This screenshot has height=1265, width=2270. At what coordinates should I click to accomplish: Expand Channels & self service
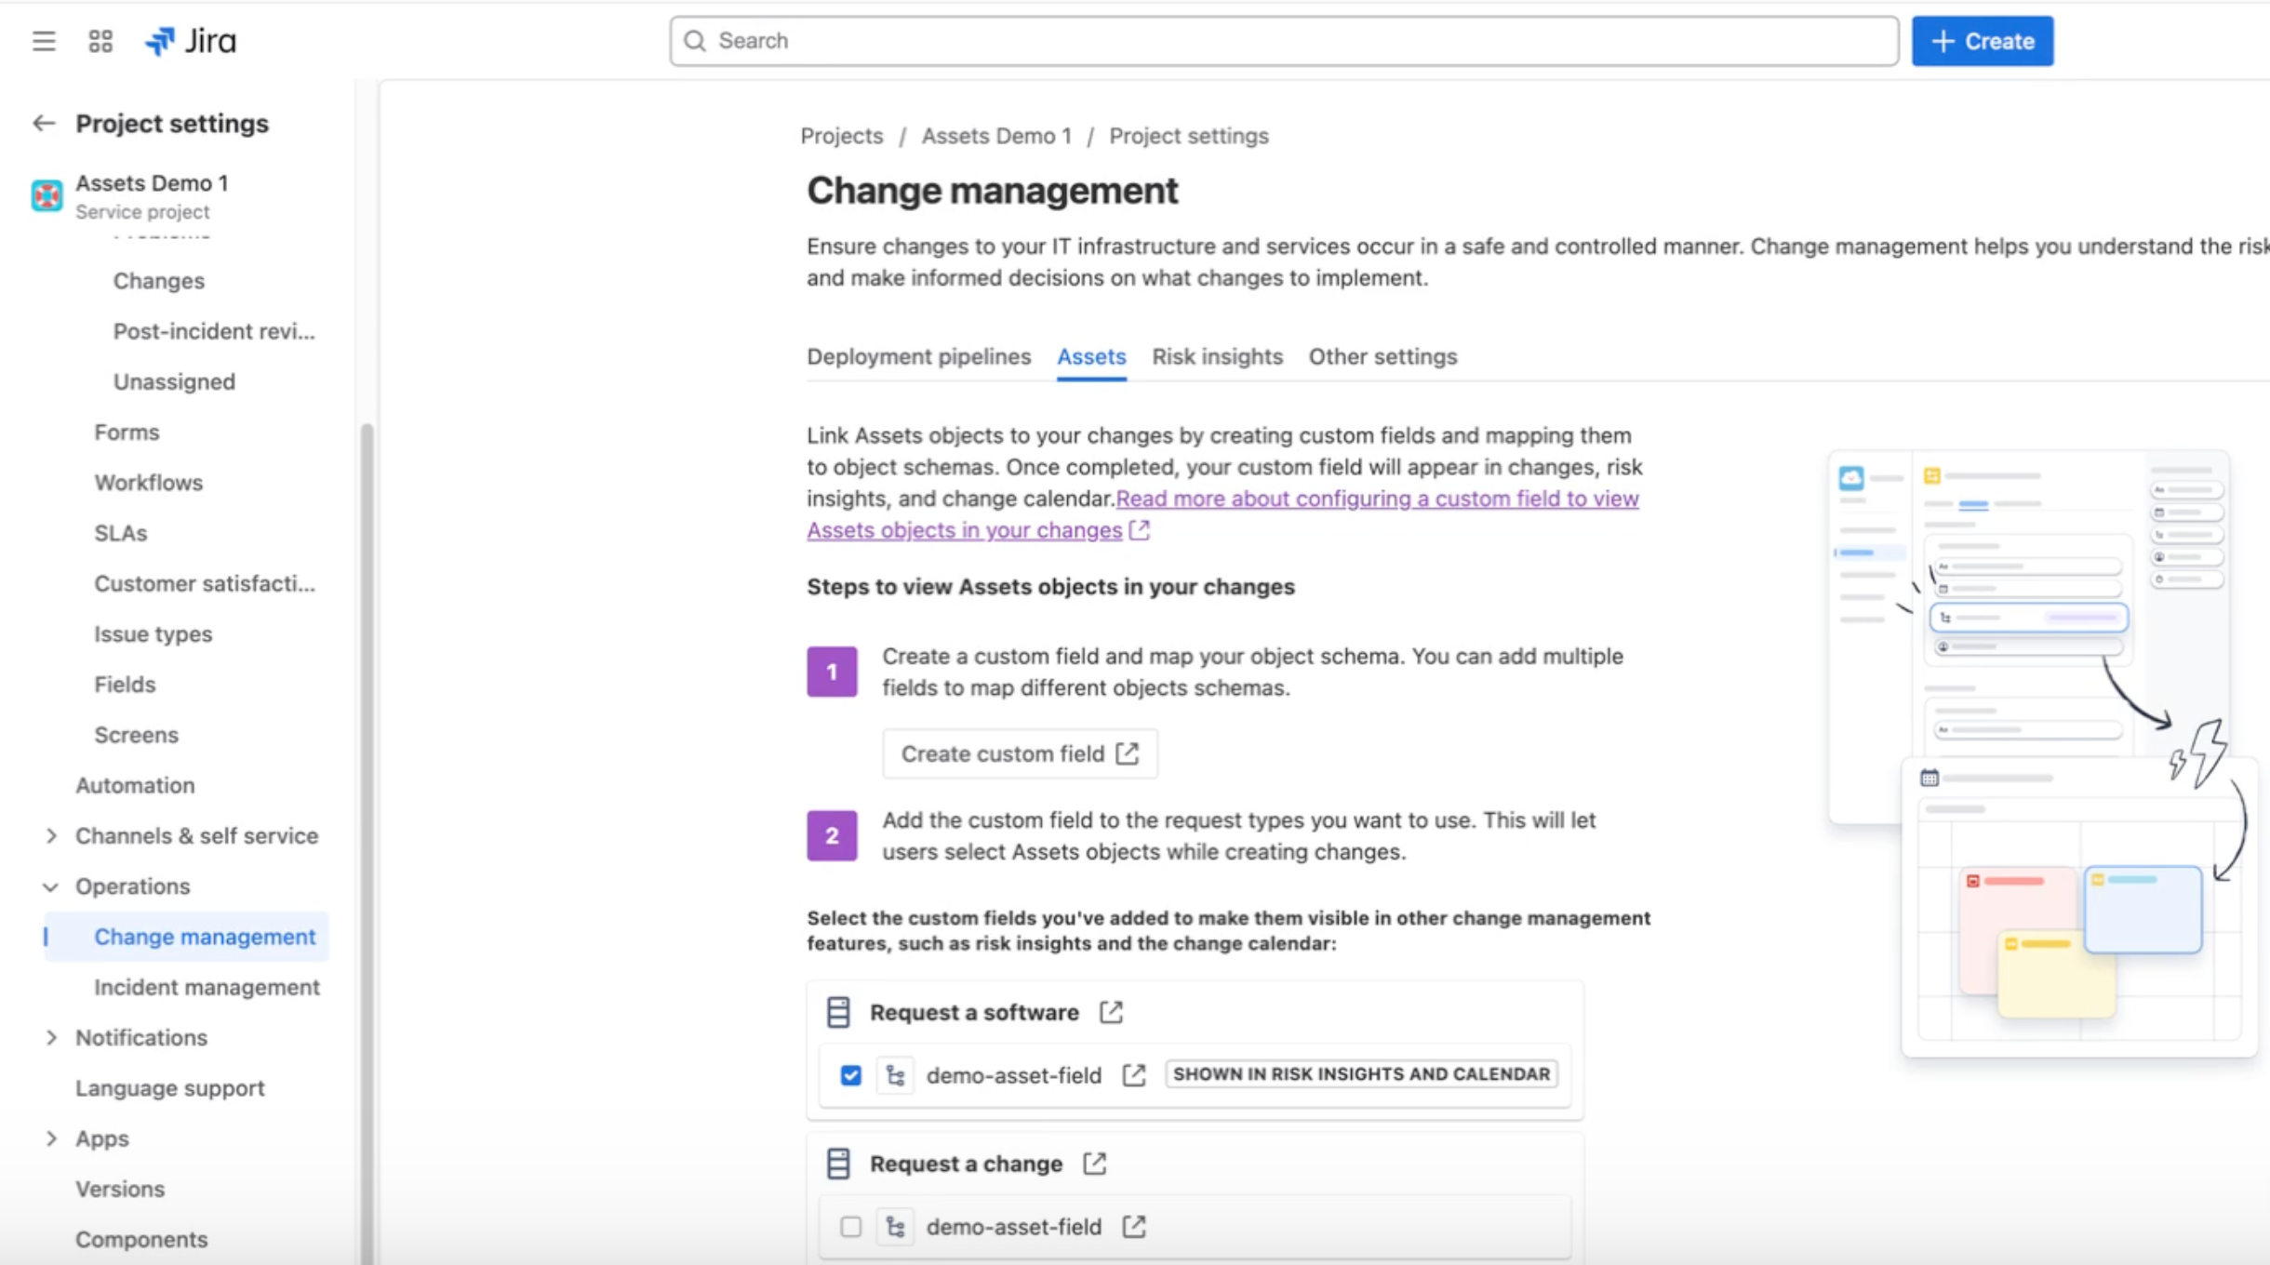click(x=51, y=835)
